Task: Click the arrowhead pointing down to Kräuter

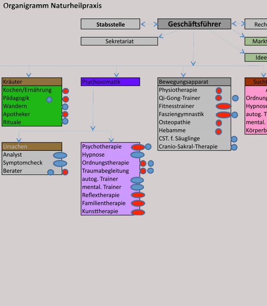Action: point(29,75)
